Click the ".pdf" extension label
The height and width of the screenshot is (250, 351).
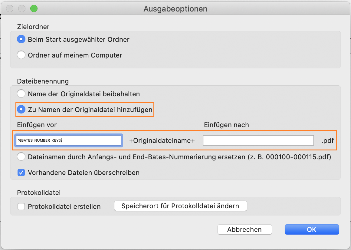coord(328,141)
